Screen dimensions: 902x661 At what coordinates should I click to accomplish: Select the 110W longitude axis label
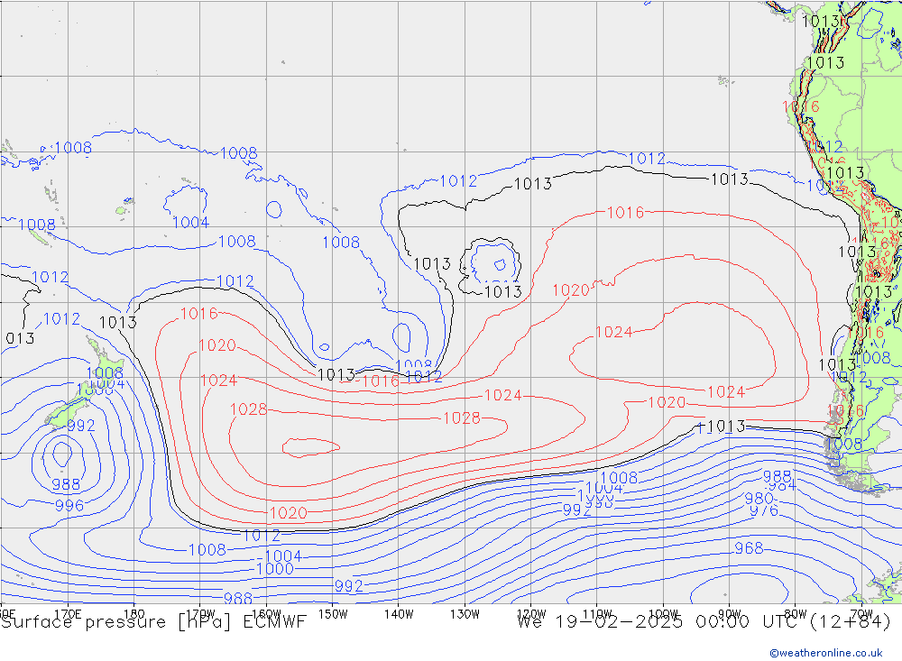pos(597,614)
